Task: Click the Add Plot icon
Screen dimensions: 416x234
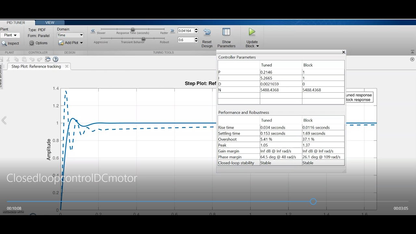Action: coord(61,43)
